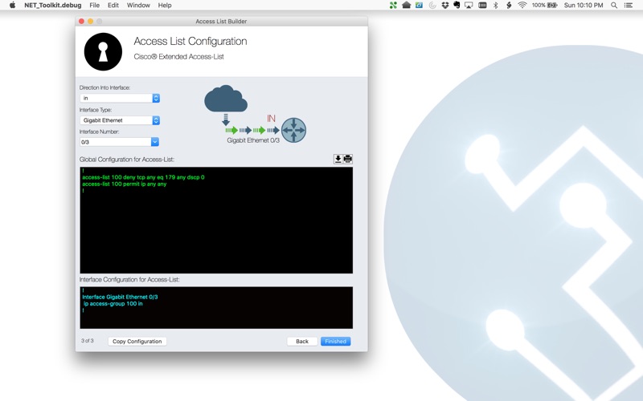Click the red IN label in diagram
This screenshot has height=401, width=643.
pos(271,119)
